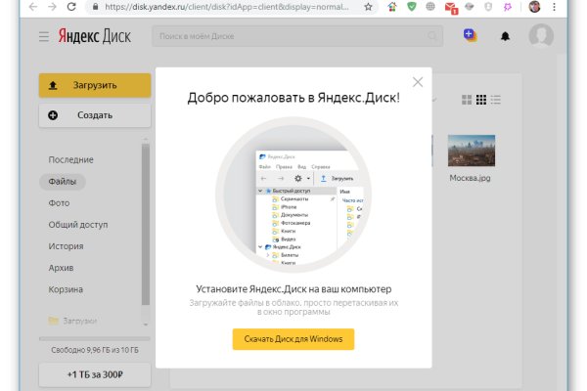Viewport: 587px width, 391px height.
Task: Open the Создать create menu
Action: tap(95, 115)
